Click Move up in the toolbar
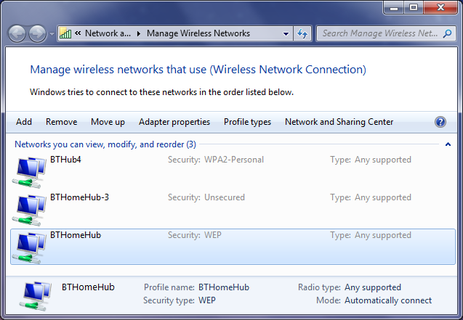The image size is (463, 320). coord(108,122)
